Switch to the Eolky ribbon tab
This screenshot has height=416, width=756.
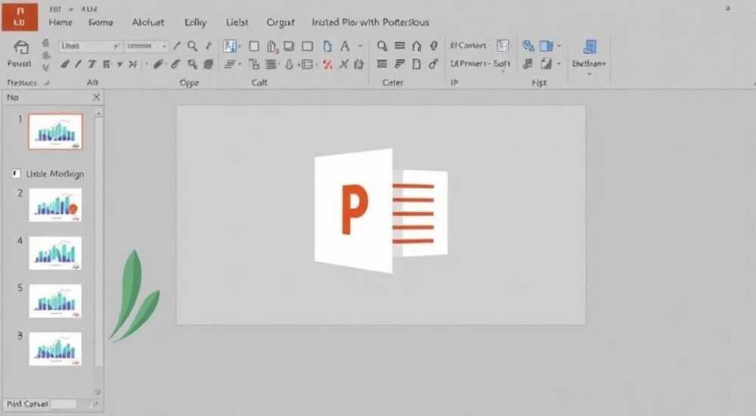pyautogui.click(x=195, y=22)
